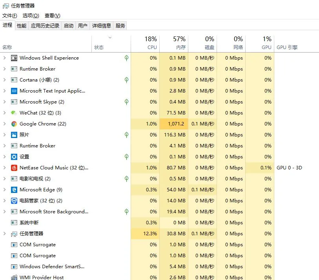Click the suspended leaf icon for 设置

click(x=127, y=157)
